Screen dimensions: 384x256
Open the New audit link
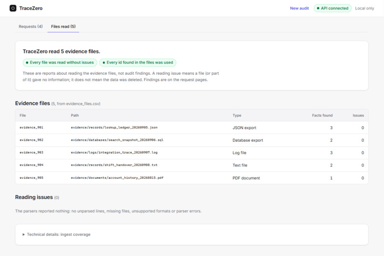coord(299,8)
